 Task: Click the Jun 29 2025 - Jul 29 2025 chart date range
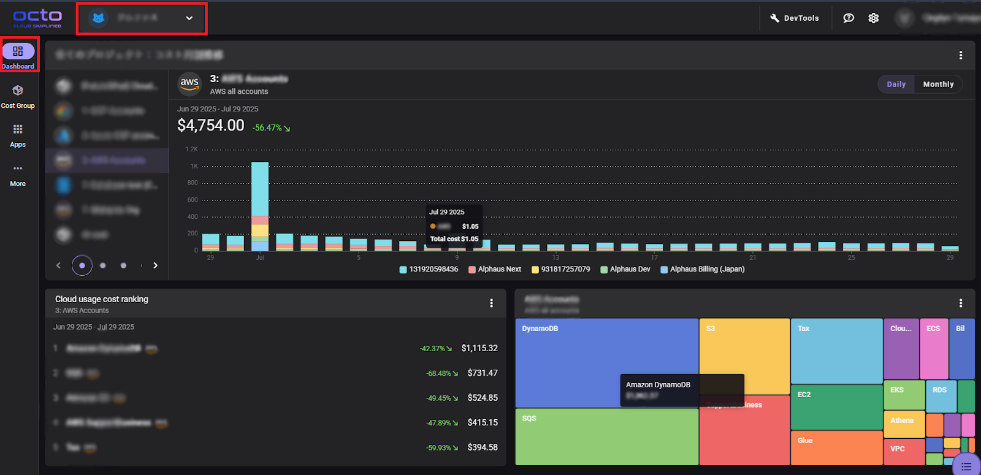tap(218, 109)
